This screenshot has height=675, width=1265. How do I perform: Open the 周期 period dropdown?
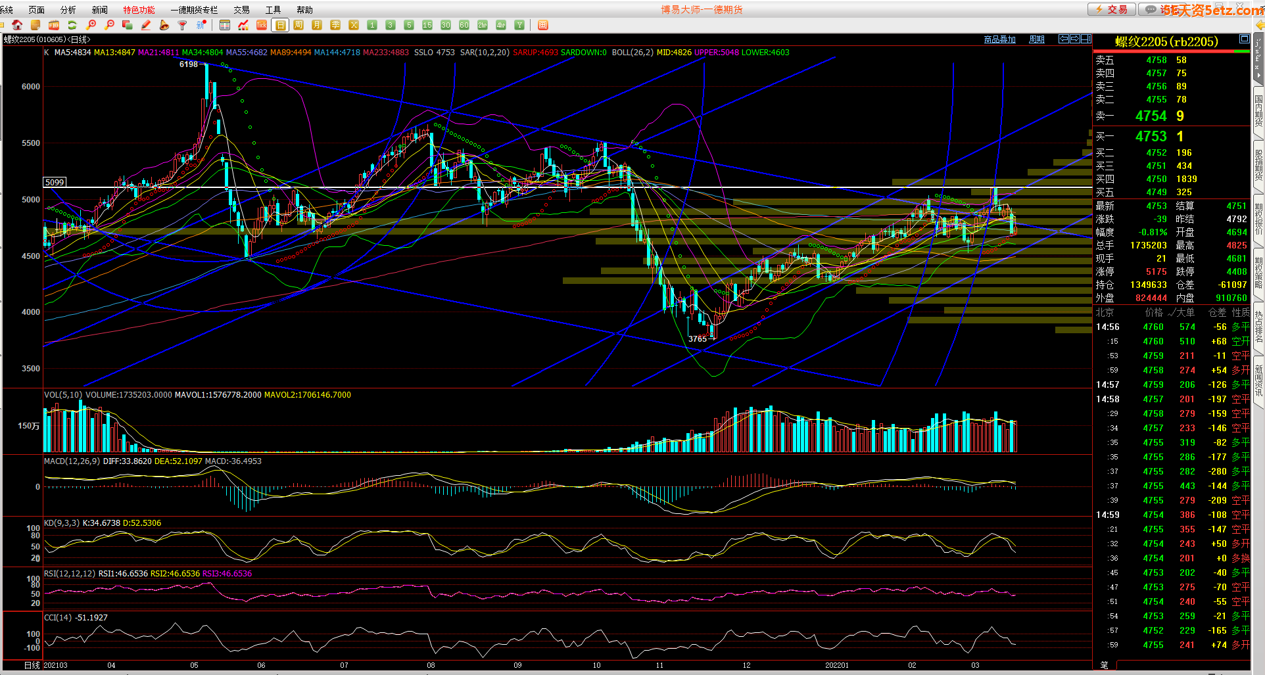(1037, 39)
